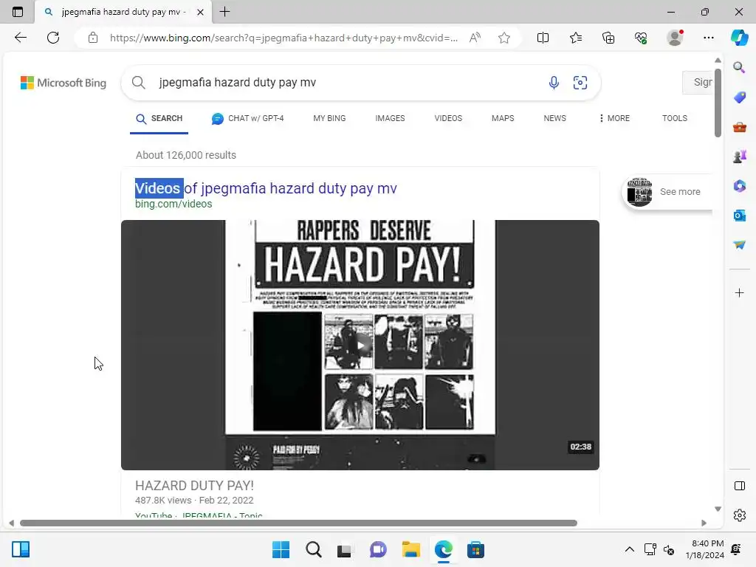Open the notifications bell icon
Screen dimensions: 756x567
click(x=736, y=549)
